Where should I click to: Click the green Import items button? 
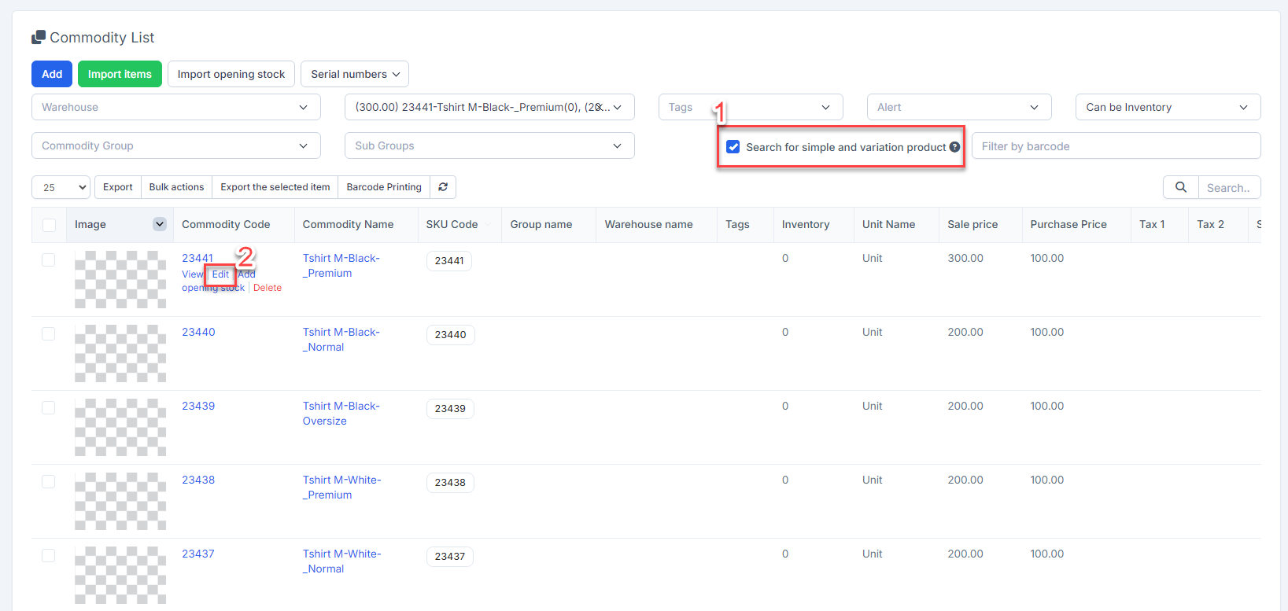tap(120, 74)
